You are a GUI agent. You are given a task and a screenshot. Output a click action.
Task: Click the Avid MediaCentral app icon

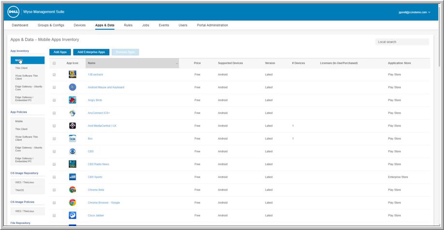(73, 126)
